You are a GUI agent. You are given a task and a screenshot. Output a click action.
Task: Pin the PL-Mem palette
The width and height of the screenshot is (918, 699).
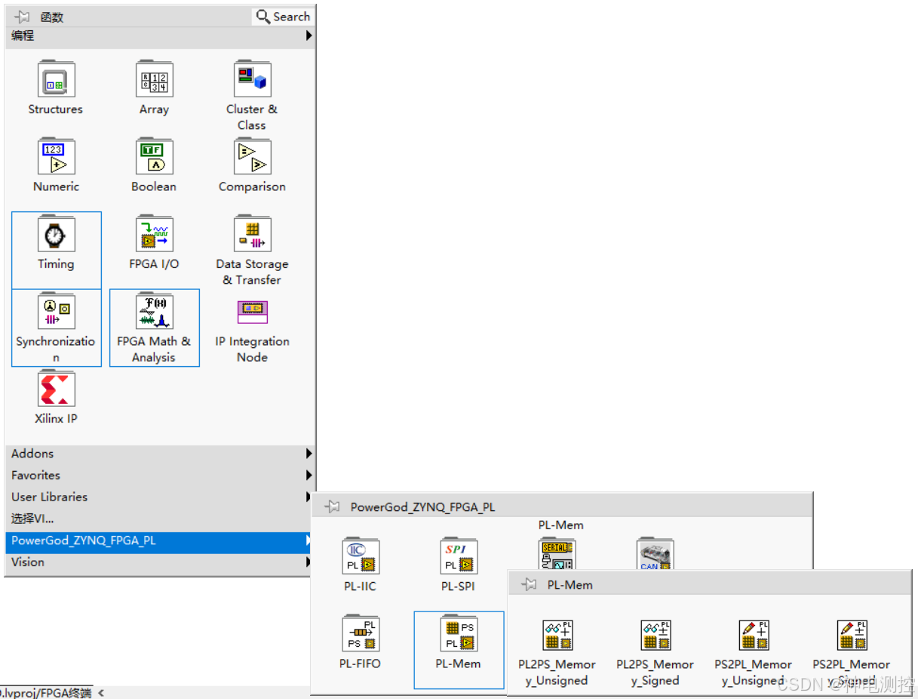[x=529, y=584]
